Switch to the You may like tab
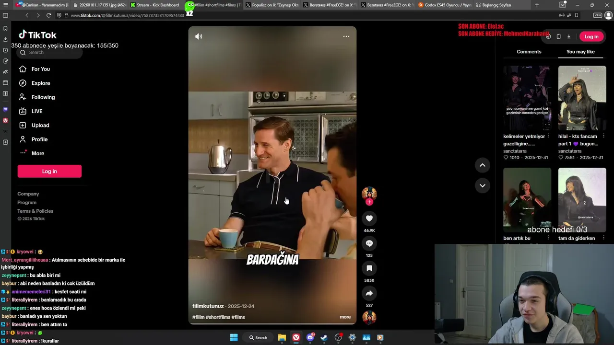Viewport: 614px width, 345px height. [x=580, y=52]
